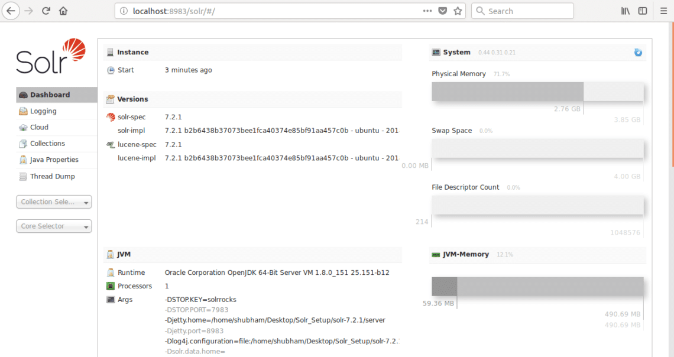This screenshot has height=357, width=674.
Task: Click the 12.1% JVM-Memory percentage
Action: (505, 255)
